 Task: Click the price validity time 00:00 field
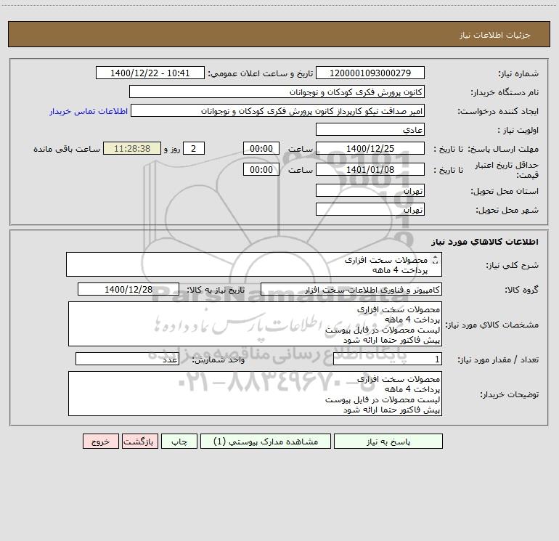point(261,169)
